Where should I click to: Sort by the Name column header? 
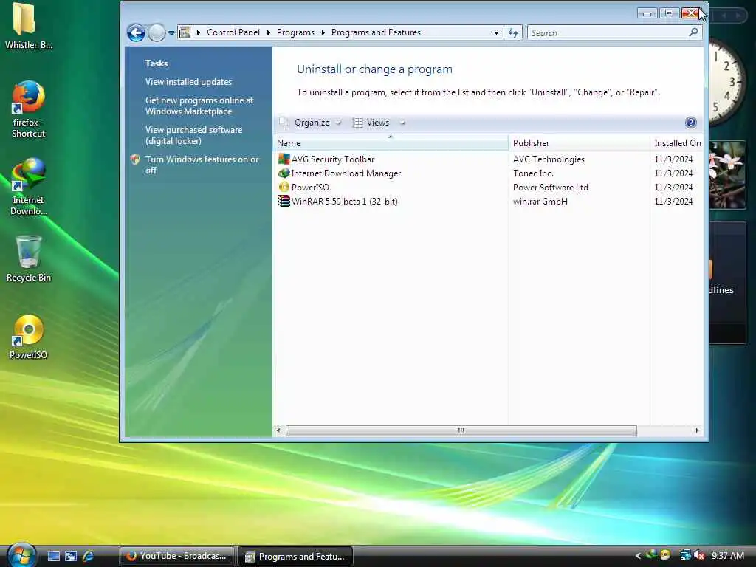(391, 142)
